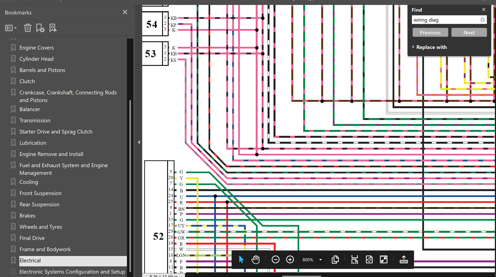Add a new bookmark
Viewport: 496px width, 277px height.
point(40,28)
